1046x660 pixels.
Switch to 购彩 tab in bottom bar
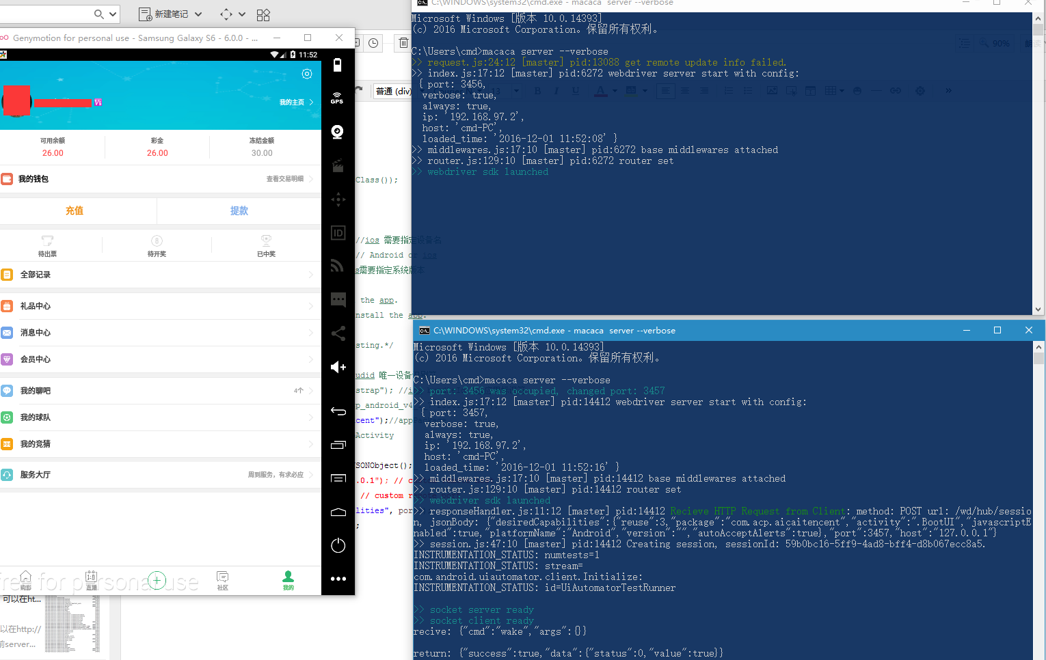coord(25,581)
